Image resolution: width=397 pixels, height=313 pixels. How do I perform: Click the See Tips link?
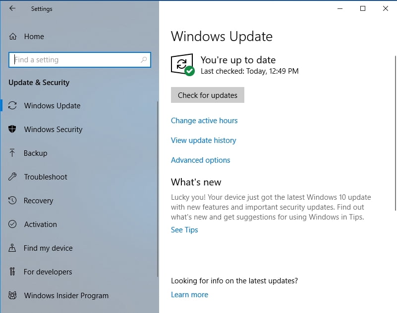pyautogui.click(x=184, y=229)
